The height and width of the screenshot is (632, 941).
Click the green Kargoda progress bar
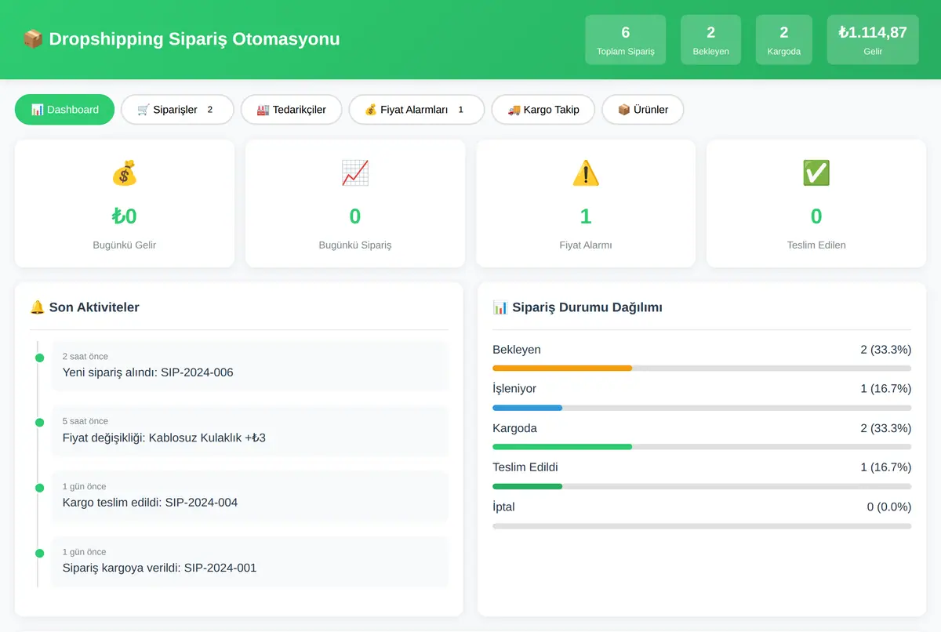click(x=562, y=447)
